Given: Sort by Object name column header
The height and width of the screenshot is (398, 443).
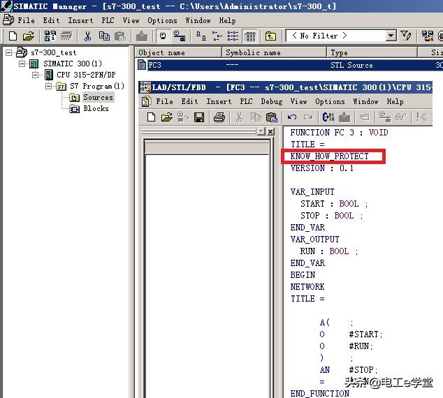Looking at the screenshot, I should point(178,53).
